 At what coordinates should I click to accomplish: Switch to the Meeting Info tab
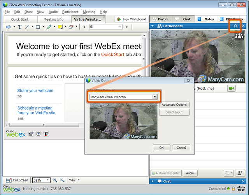(x=54, y=19)
